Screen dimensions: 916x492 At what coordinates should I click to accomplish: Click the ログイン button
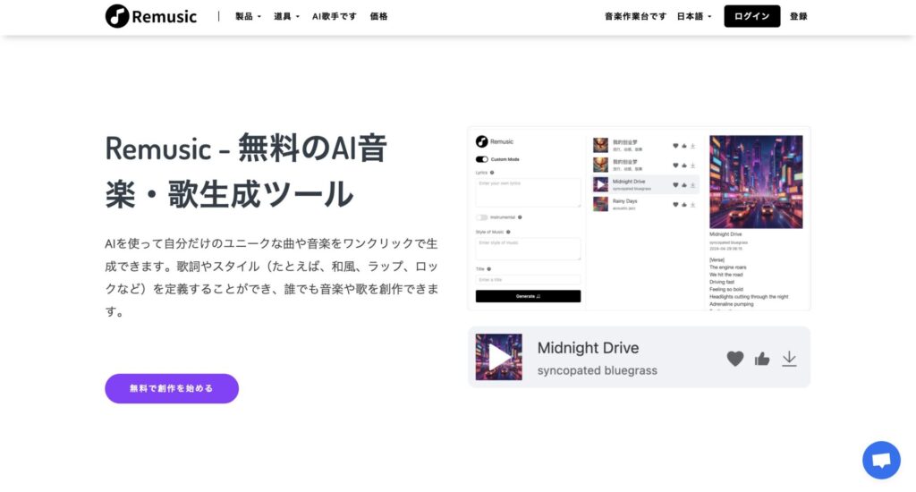751,16
